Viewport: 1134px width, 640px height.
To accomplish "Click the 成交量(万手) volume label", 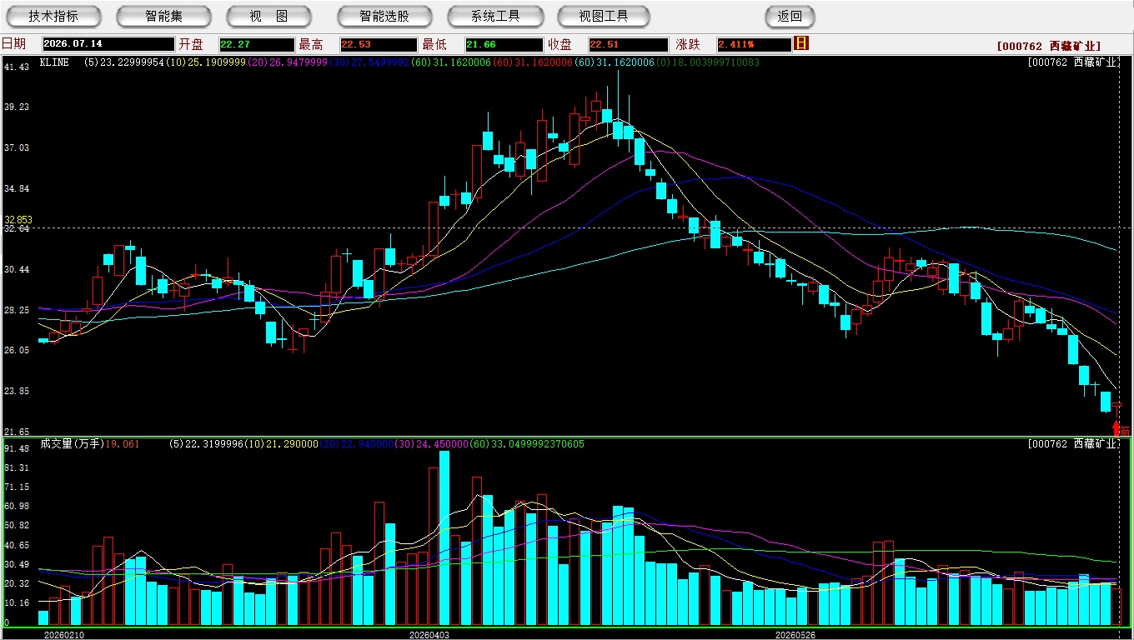I will 72,444.
